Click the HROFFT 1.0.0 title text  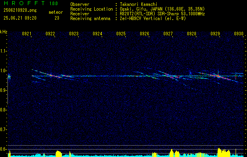point(31,3)
